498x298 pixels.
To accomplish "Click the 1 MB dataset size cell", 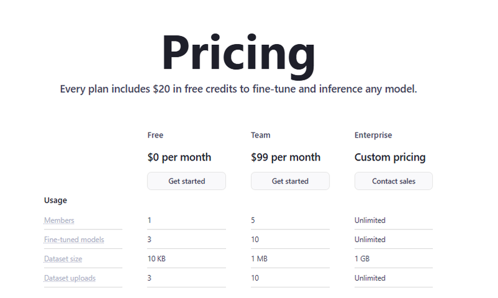I will (259, 259).
